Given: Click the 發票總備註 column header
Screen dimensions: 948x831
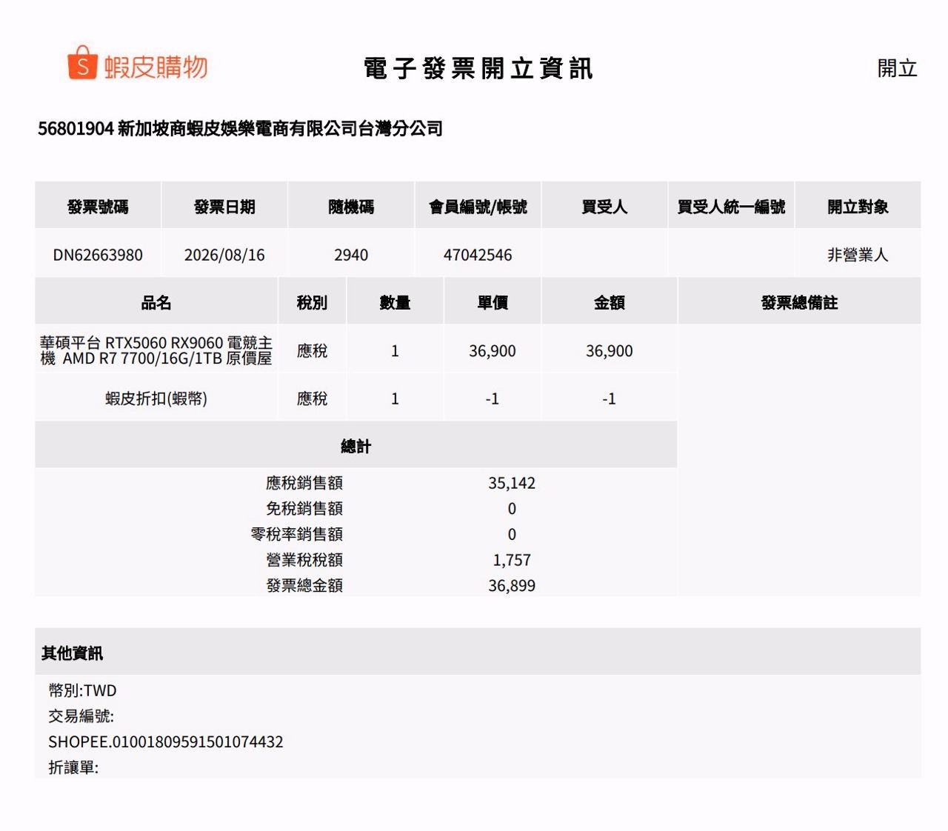Looking at the screenshot, I should point(799,302).
